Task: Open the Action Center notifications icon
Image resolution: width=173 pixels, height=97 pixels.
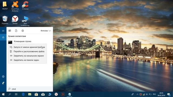Action: tap(169, 94)
